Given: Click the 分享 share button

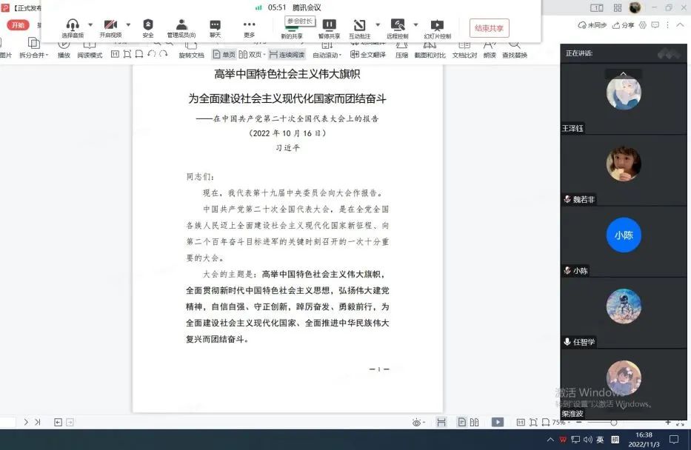Looking at the screenshot, I should pos(624,24).
